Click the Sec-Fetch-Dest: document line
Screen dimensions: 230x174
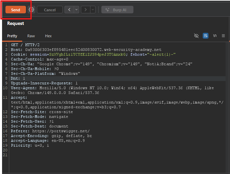(x=40, y=126)
